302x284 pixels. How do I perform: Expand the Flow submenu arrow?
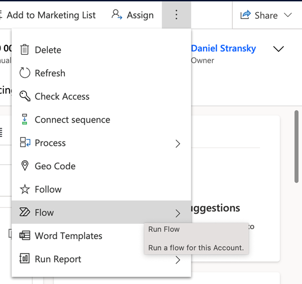tap(178, 213)
